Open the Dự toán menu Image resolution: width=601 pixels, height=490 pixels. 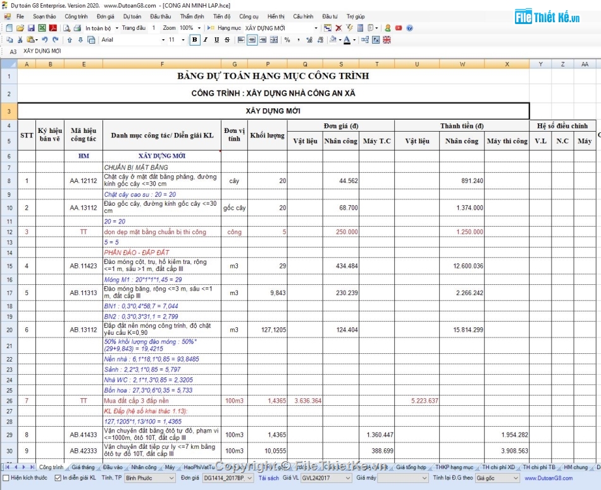132,16
